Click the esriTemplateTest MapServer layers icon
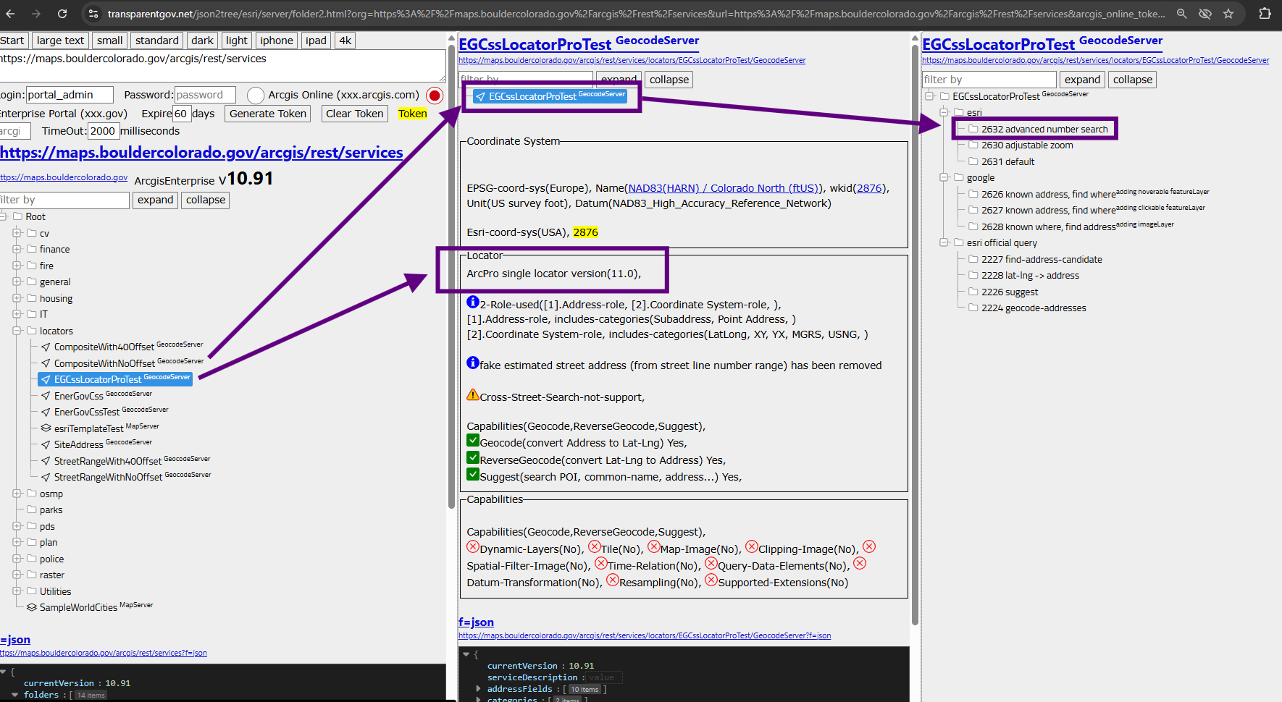 pos(46,428)
